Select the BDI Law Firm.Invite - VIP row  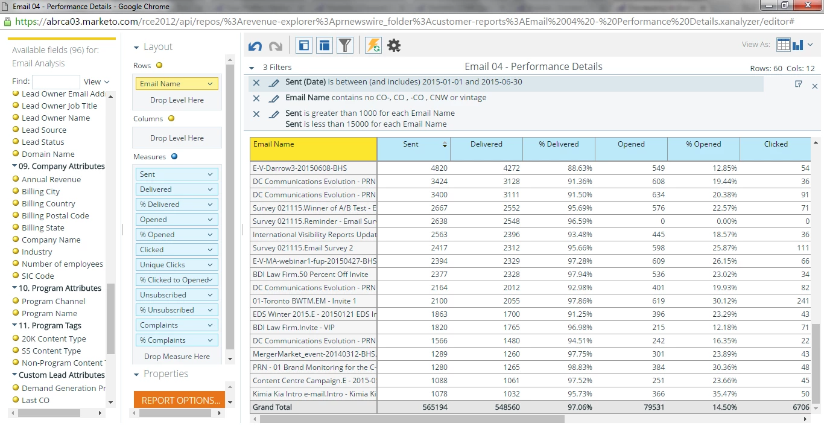pyautogui.click(x=314, y=328)
